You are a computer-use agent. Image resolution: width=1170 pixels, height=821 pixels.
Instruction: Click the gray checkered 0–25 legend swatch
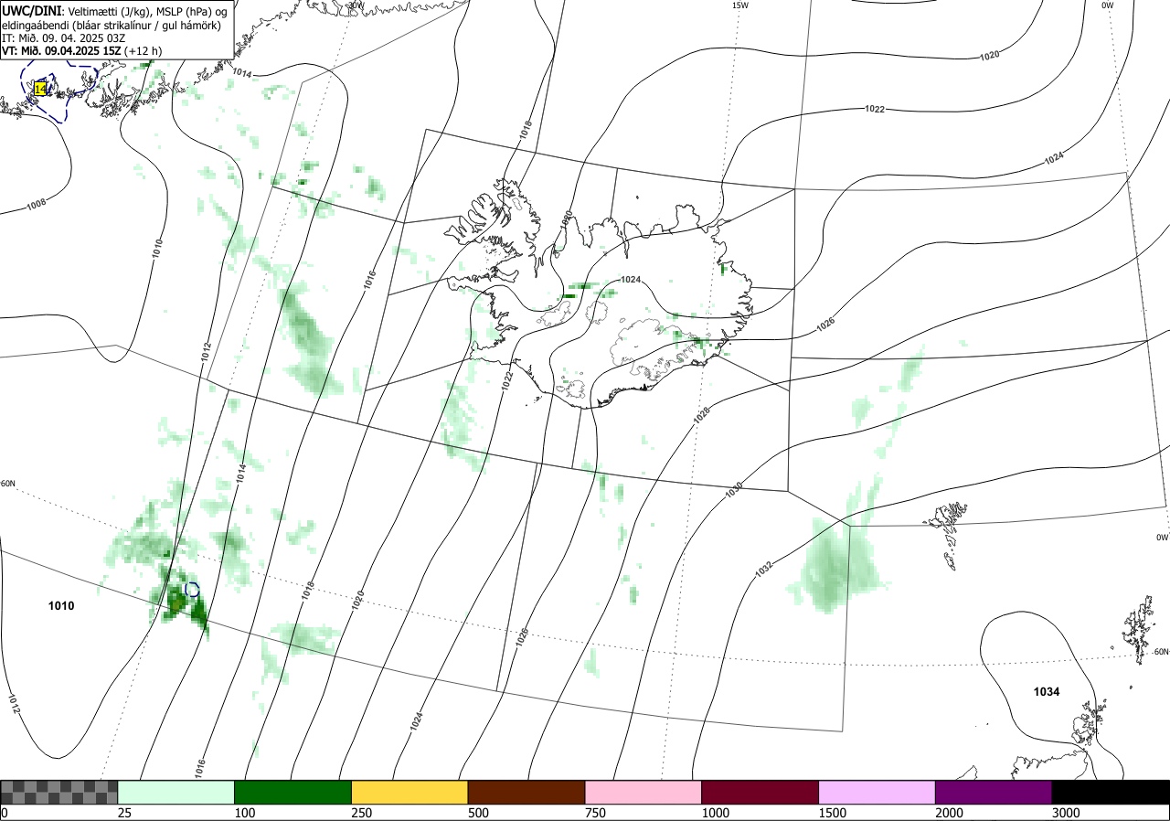59,792
